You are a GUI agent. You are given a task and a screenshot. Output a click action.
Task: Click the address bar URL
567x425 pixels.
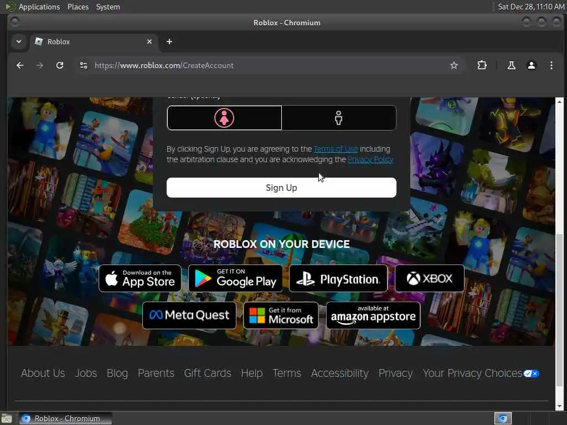pyautogui.click(x=164, y=65)
